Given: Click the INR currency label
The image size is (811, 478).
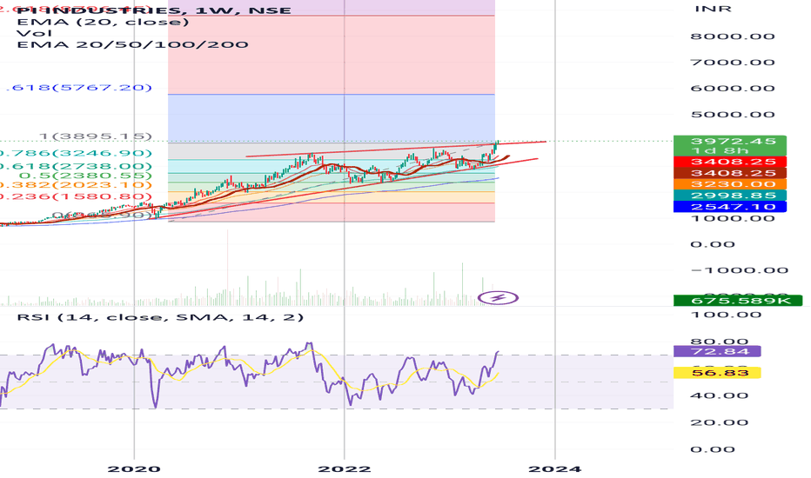Looking at the screenshot, I should [x=713, y=9].
